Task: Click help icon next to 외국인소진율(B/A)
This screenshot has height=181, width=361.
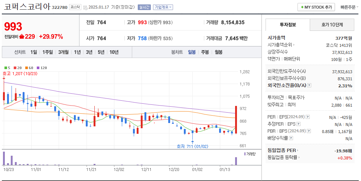Action: 309,85
